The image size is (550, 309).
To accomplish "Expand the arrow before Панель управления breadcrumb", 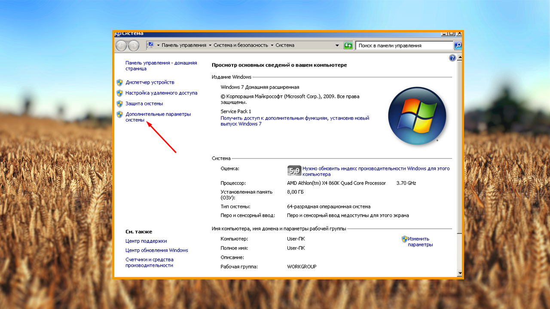I will (158, 45).
